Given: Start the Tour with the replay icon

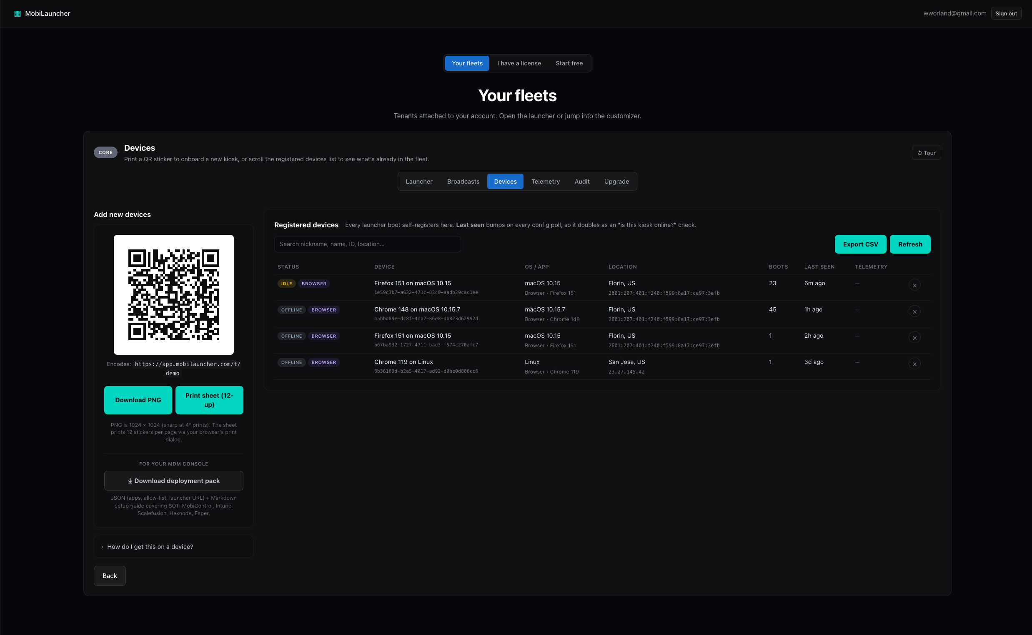Looking at the screenshot, I should tap(926, 153).
